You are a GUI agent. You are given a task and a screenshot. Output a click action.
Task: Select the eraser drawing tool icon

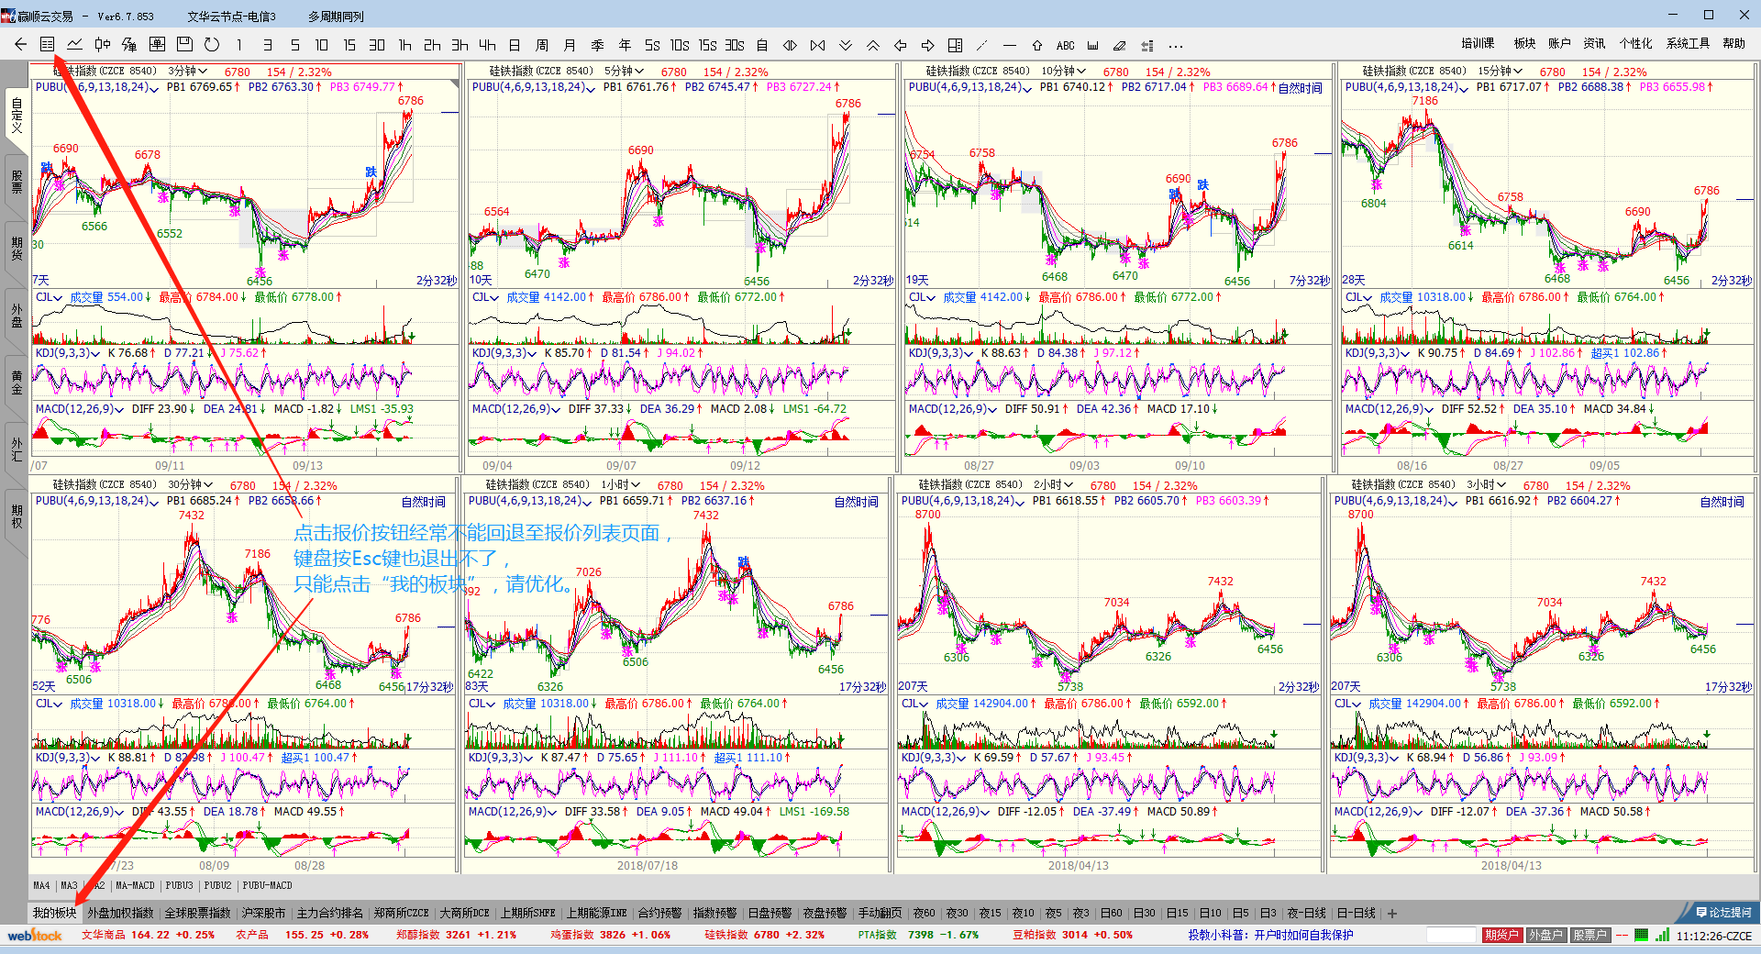click(x=1119, y=45)
